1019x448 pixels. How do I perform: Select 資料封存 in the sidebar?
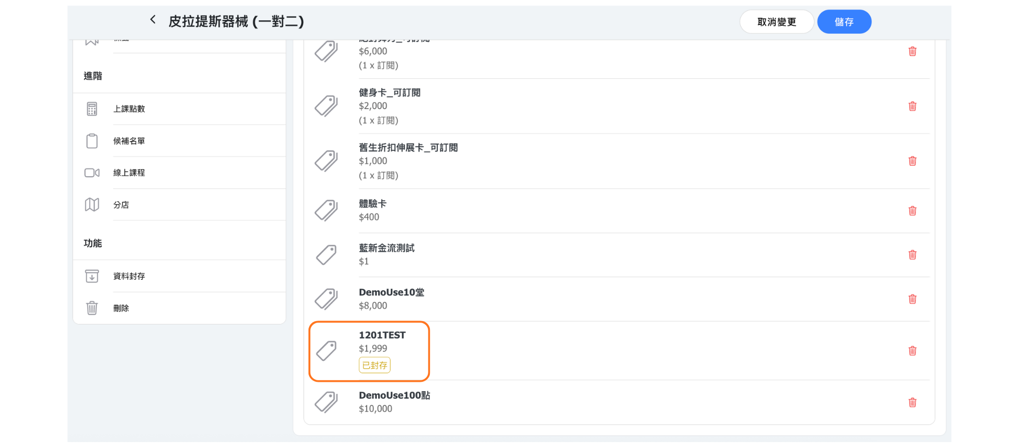pos(129,276)
